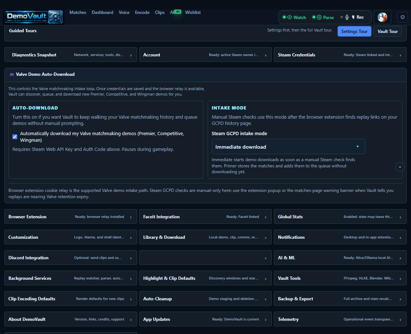This screenshot has height=334, width=411.
Task: Collapse the Valve Demo Auto-Download header
Action: (x=205, y=75)
